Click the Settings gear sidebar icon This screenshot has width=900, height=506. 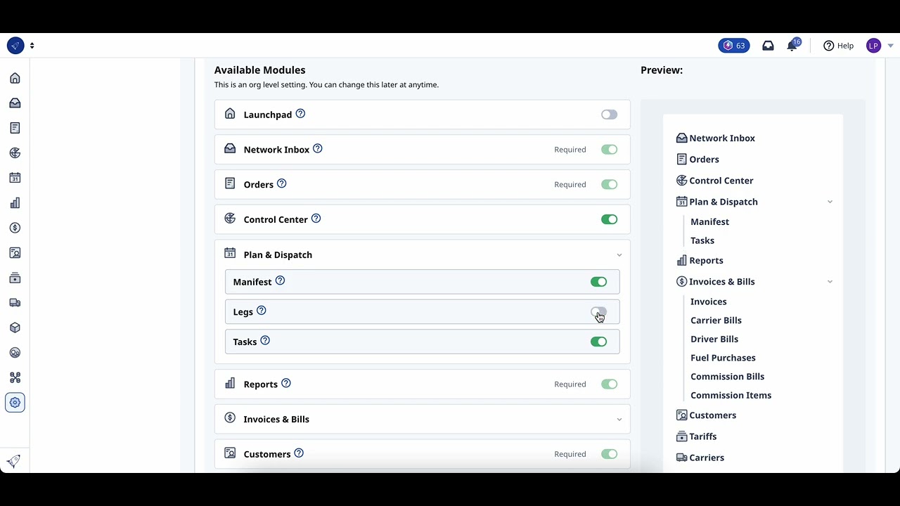(15, 403)
